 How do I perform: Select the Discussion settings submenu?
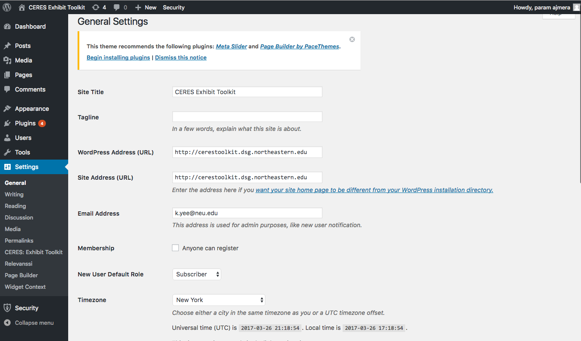click(x=19, y=217)
